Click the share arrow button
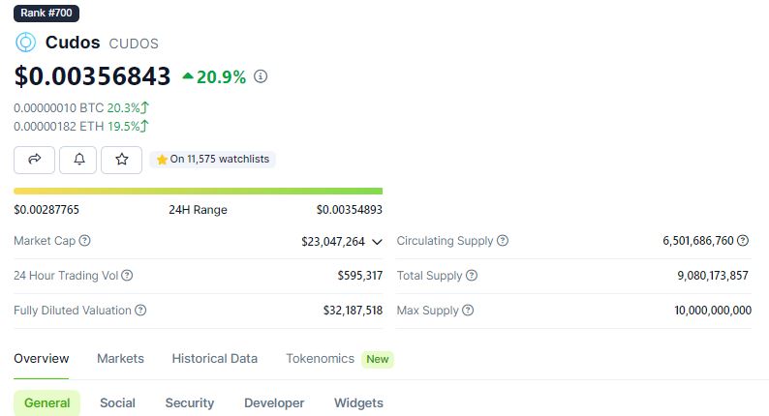The width and height of the screenshot is (769, 416). coord(34,160)
